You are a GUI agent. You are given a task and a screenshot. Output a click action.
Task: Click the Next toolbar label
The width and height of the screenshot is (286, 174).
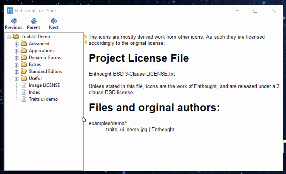point(54,27)
